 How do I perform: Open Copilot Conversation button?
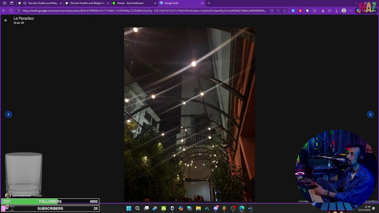366,11
